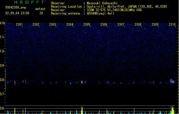Click the 0.6 kHz axis label

[2, 108]
